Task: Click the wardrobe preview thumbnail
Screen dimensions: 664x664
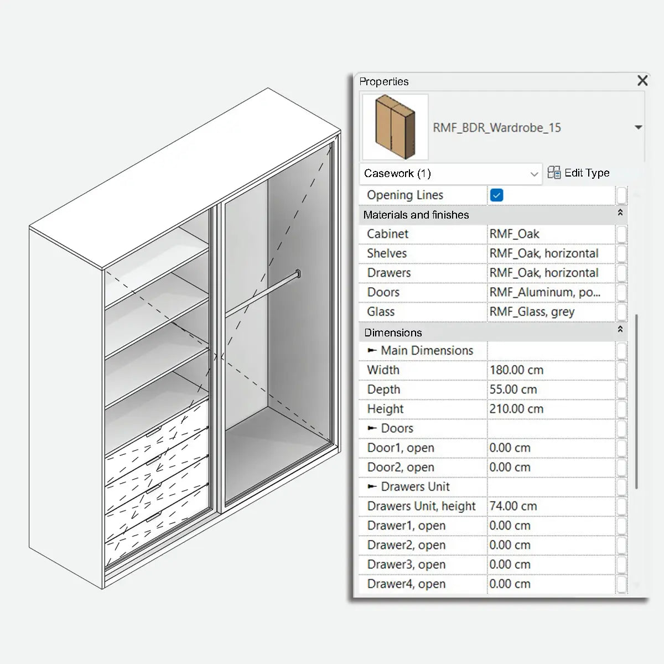Action: pos(395,127)
